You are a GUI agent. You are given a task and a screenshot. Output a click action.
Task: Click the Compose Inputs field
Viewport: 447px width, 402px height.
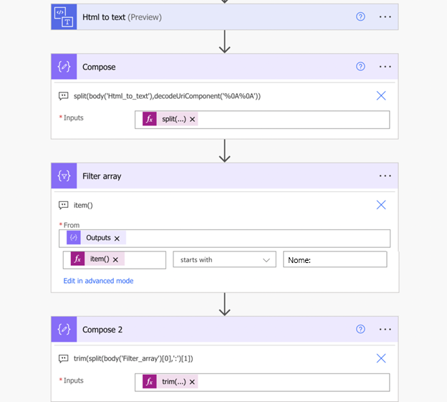coord(294,120)
